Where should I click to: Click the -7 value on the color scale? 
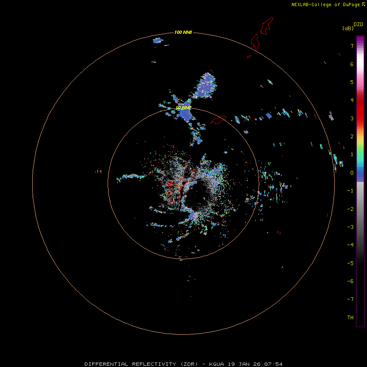pyautogui.click(x=350, y=299)
